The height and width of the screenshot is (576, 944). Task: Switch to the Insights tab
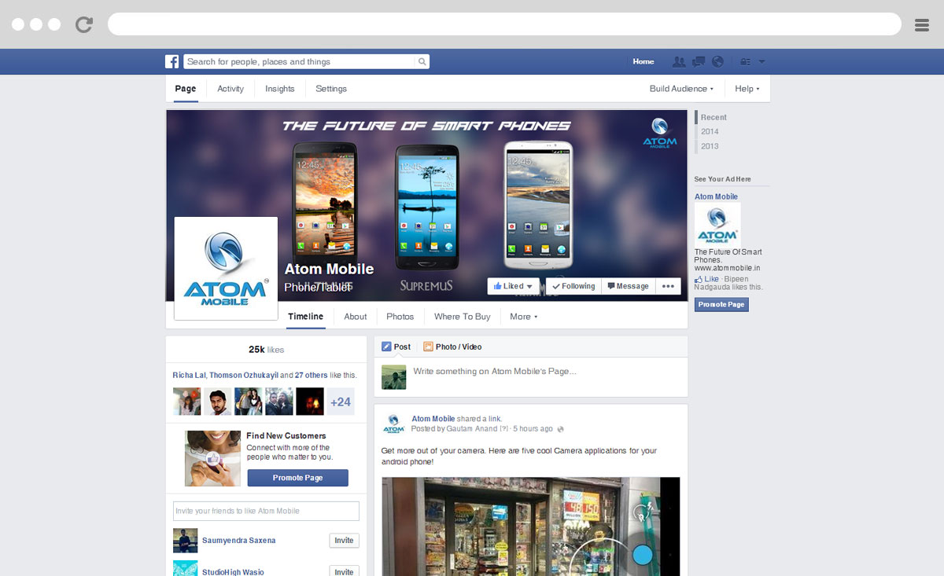(279, 89)
